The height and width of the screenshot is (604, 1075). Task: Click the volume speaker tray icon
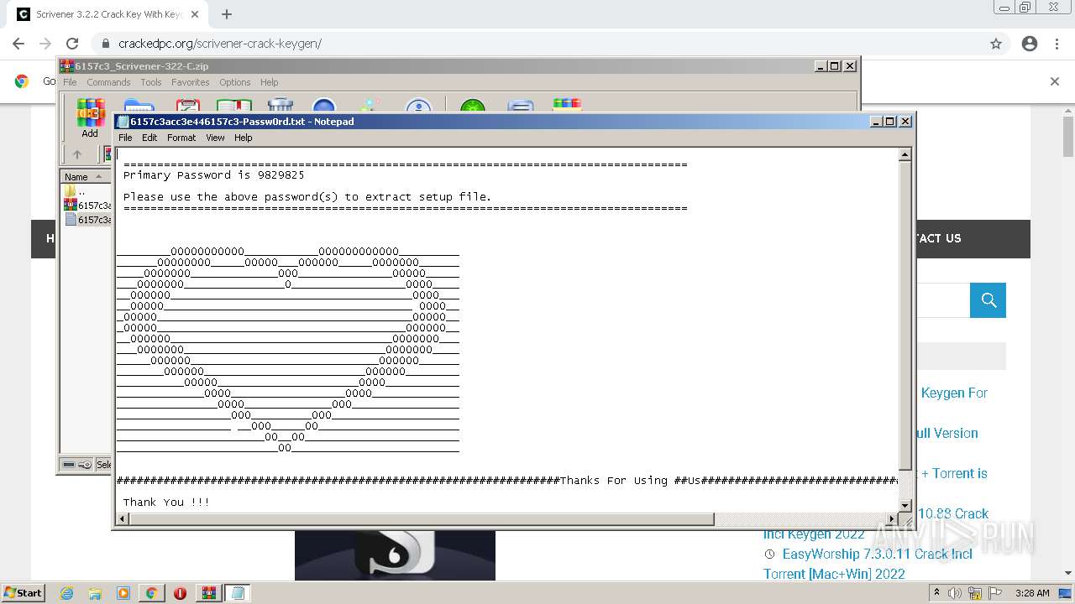click(956, 593)
